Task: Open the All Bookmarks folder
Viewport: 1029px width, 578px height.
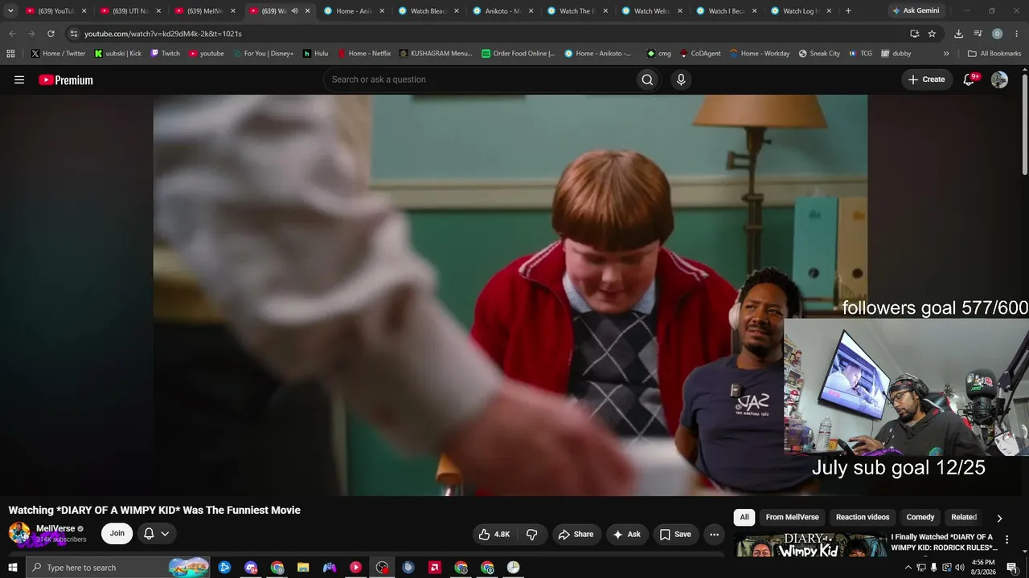Action: [x=994, y=54]
